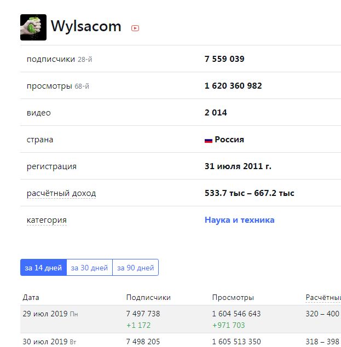The image size is (341, 347).
Task: Click the 'просмотры' row label
Action: click(49, 86)
